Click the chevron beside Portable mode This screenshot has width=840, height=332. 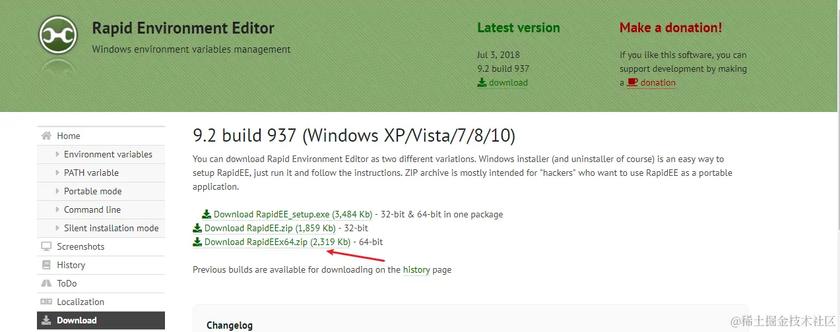point(58,191)
